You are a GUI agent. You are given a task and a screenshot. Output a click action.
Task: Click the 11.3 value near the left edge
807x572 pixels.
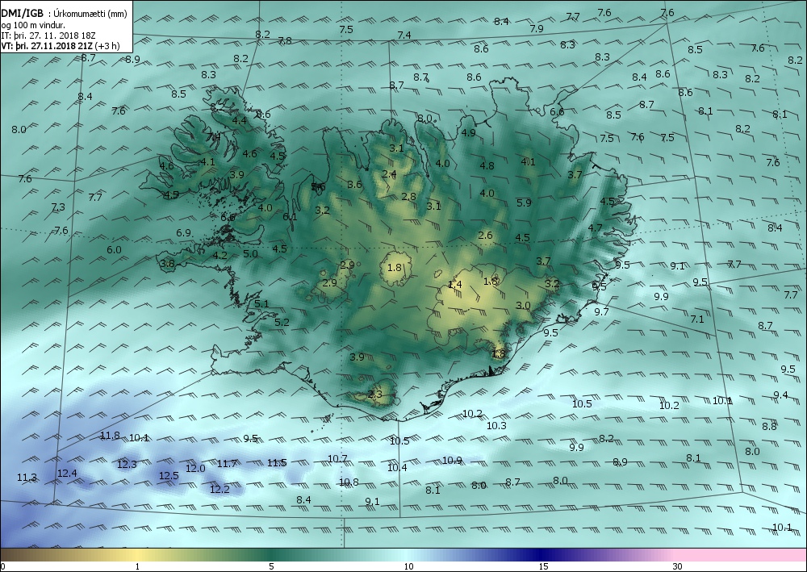tap(27, 478)
